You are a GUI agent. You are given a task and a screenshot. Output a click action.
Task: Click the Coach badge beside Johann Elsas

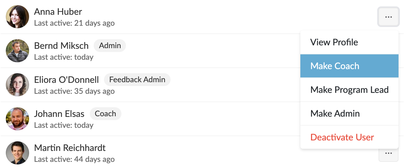[105, 114]
